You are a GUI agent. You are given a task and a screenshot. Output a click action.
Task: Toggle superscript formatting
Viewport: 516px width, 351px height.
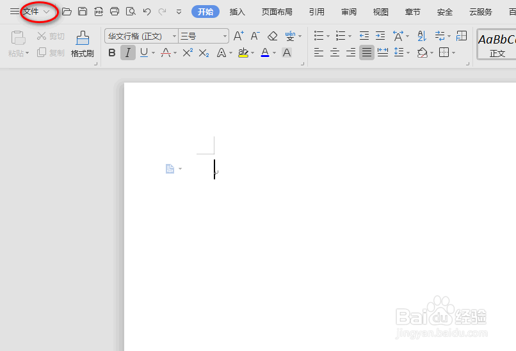188,53
